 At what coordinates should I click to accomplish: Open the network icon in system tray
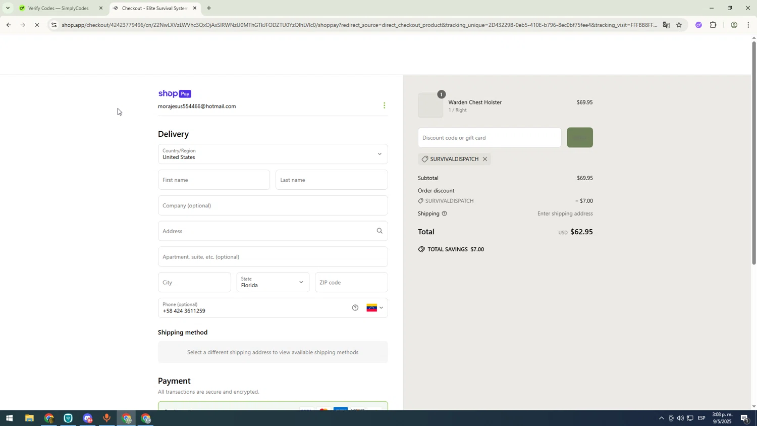click(690, 418)
